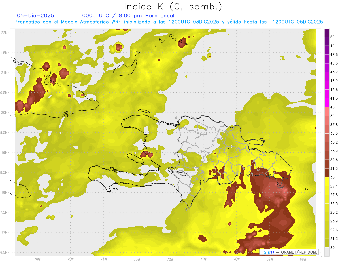This screenshot has height=263, width=340.
Task: Click '0000 UTC / 8:00 pm Hora Local'
Action: (x=128, y=16)
